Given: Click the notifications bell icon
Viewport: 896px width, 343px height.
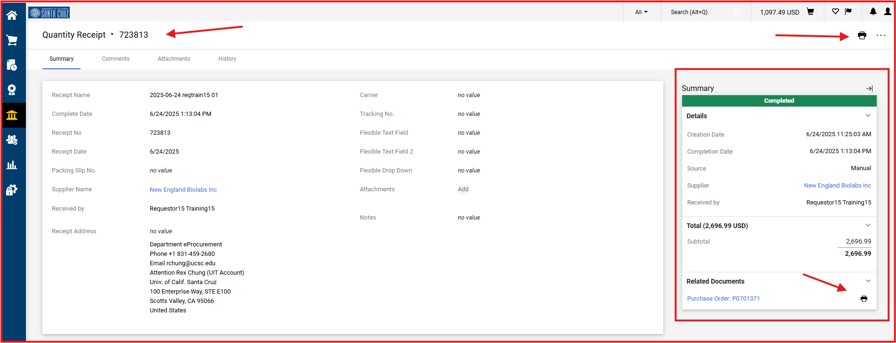Looking at the screenshot, I should click(x=873, y=12).
